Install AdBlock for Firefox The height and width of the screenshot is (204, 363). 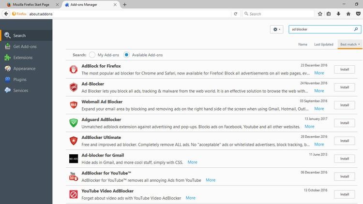click(x=344, y=70)
